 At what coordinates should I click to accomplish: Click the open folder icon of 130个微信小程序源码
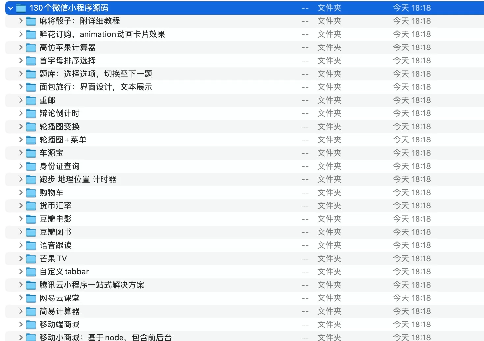[21, 7]
